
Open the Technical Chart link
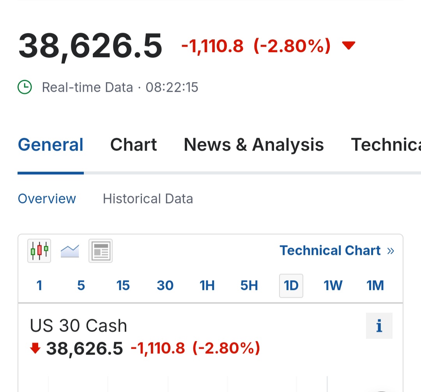(x=337, y=251)
